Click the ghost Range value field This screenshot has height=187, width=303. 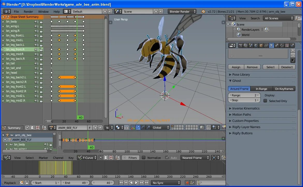tap(244, 95)
